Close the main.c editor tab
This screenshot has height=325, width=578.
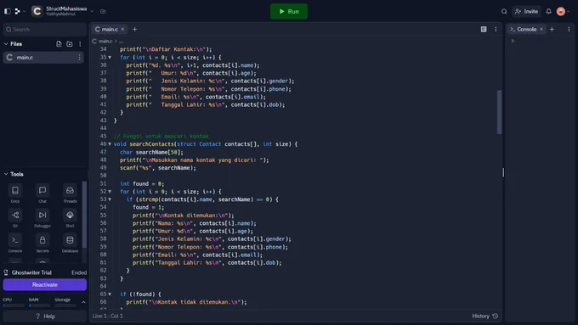click(x=122, y=29)
